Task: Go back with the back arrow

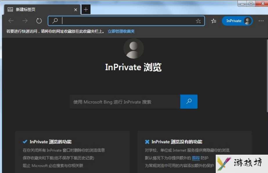Action: coord(11,21)
